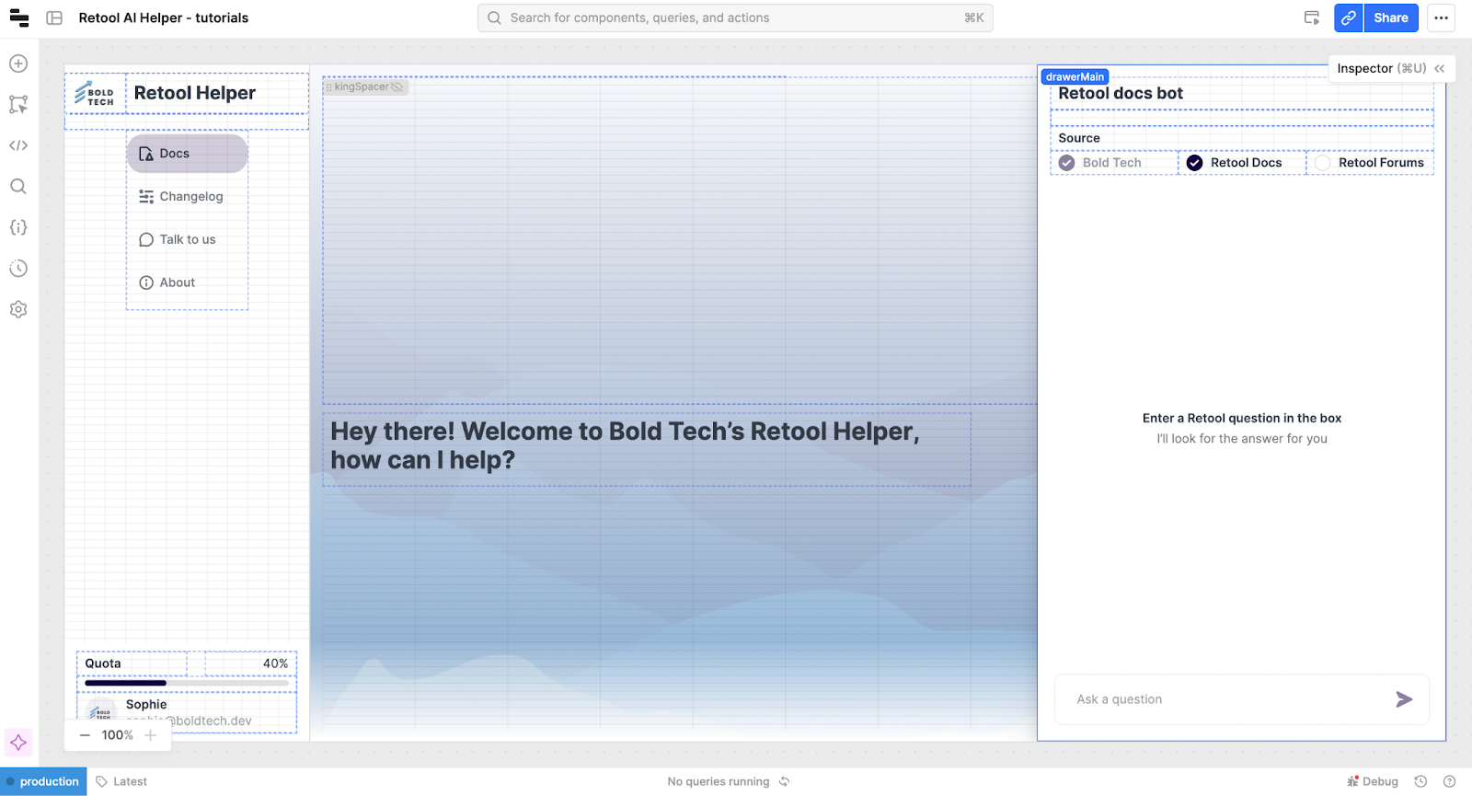Open the Release history clock panel
Screen dimensions: 1472x796
click(18, 269)
